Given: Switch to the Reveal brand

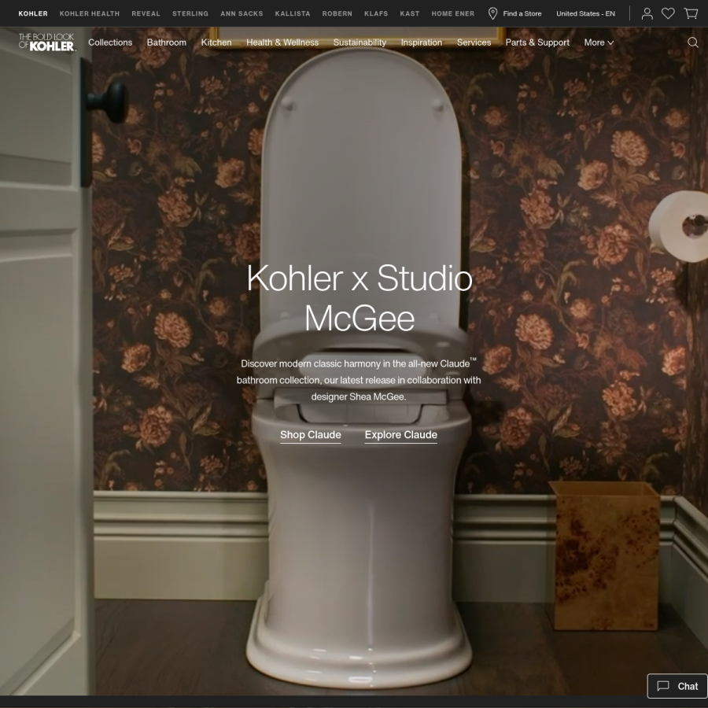Looking at the screenshot, I should click(x=146, y=13).
